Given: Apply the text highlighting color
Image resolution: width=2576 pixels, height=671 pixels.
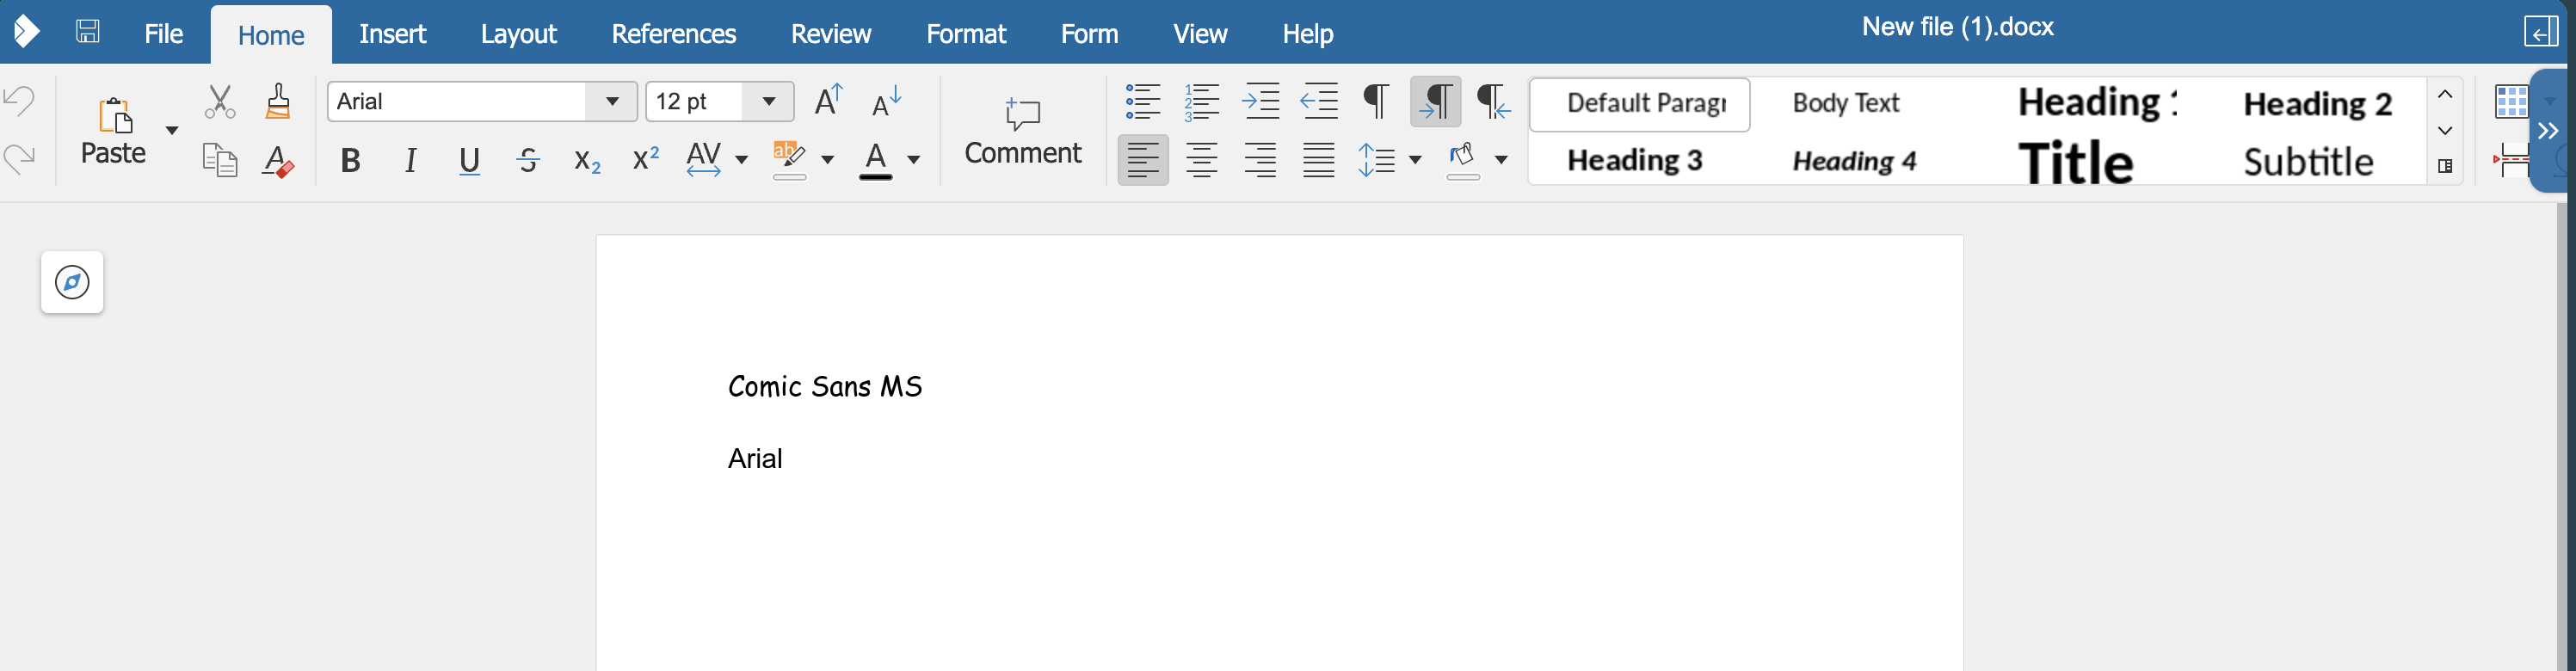Looking at the screenshot, I should pos(789,160).
